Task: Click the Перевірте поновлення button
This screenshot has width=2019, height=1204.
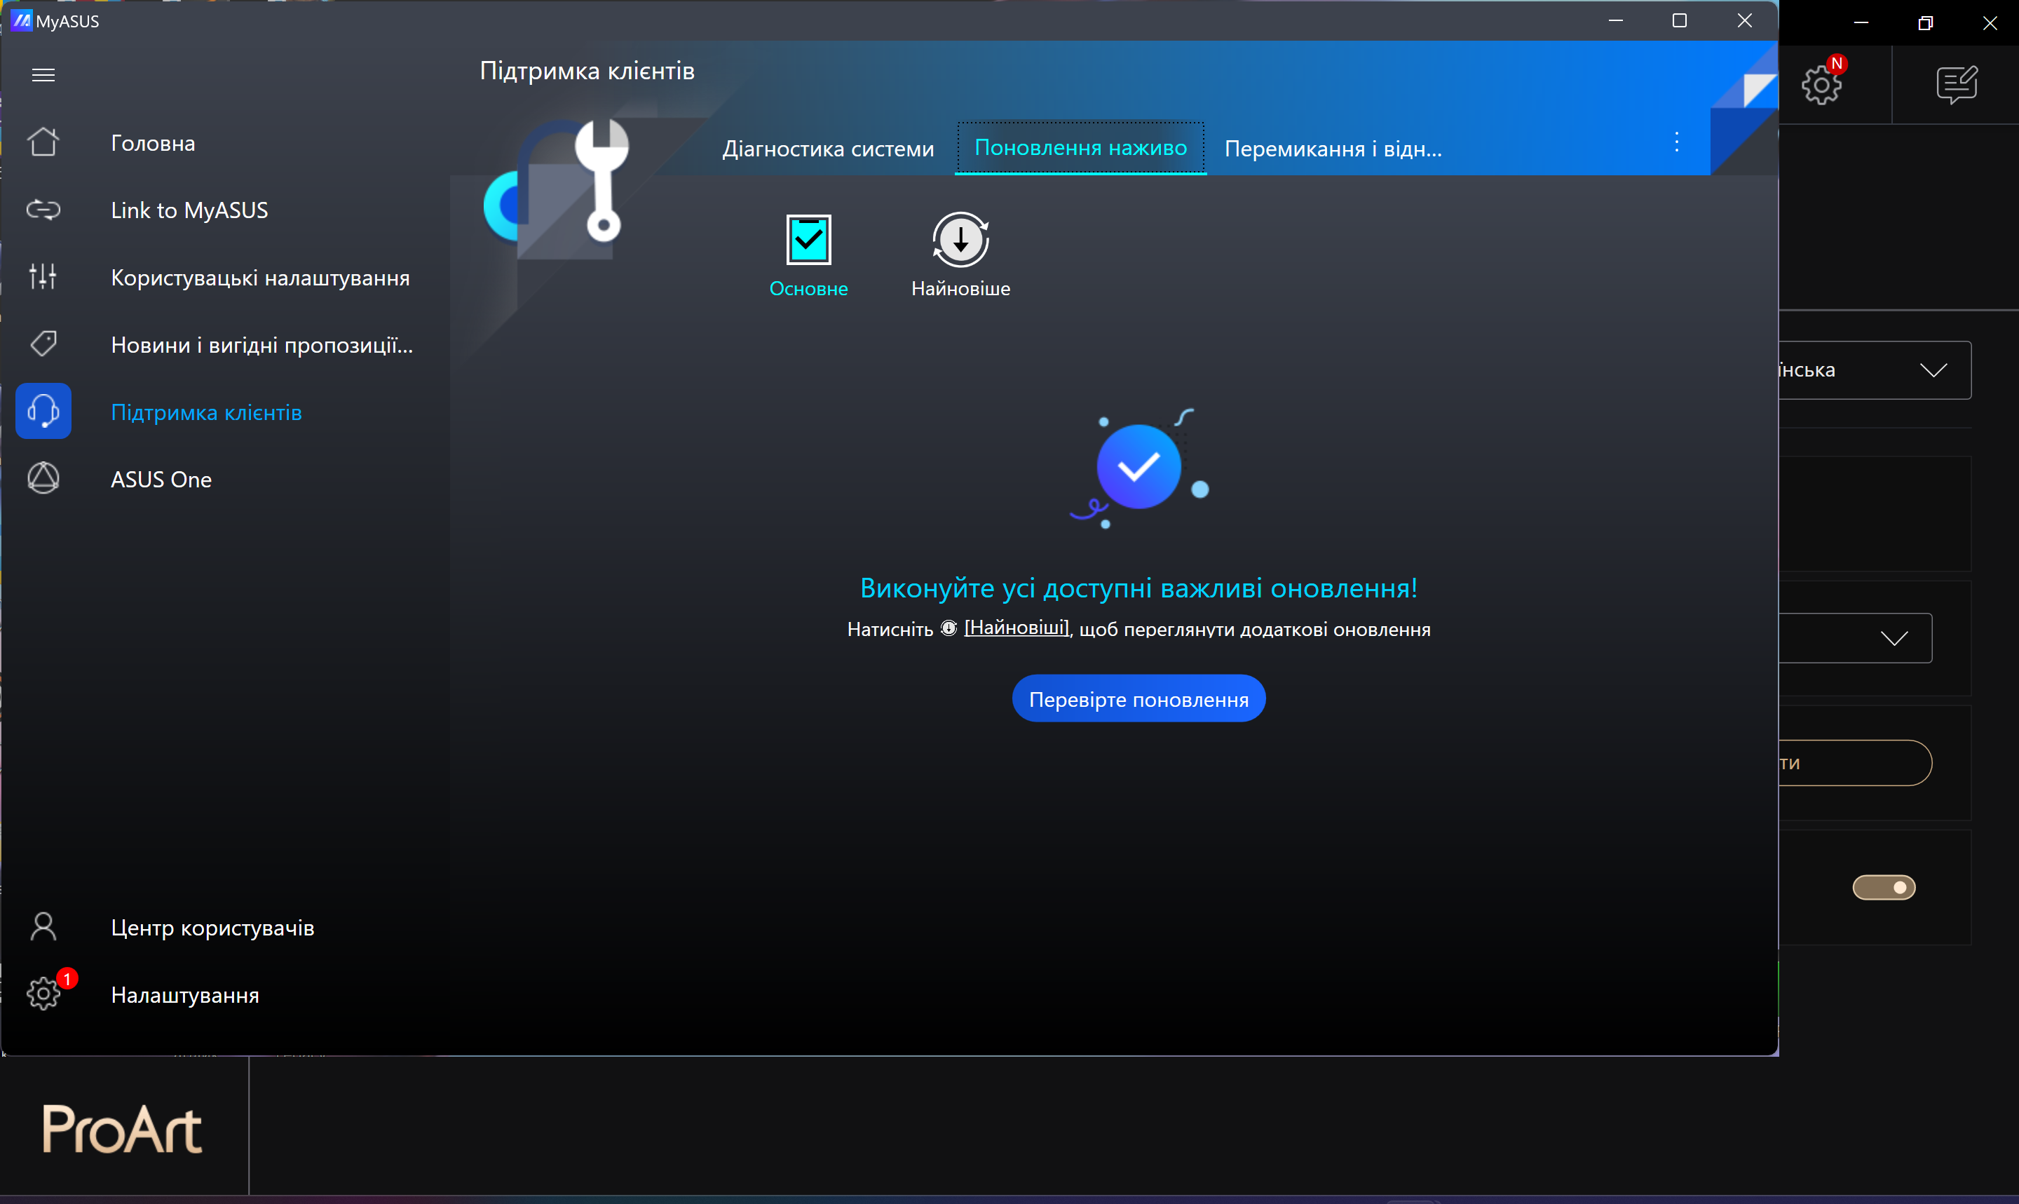Action: click(x=1138, y=699)
